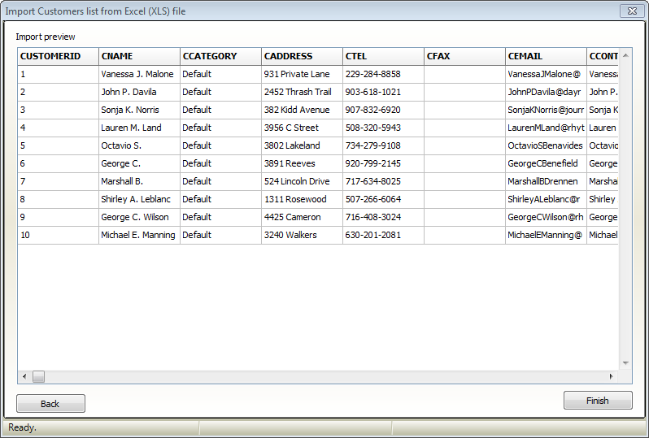This screenshot has width=649, height=438.
Task: Select address cell '524 Lincoln Drive'
Action: (303, 181)
